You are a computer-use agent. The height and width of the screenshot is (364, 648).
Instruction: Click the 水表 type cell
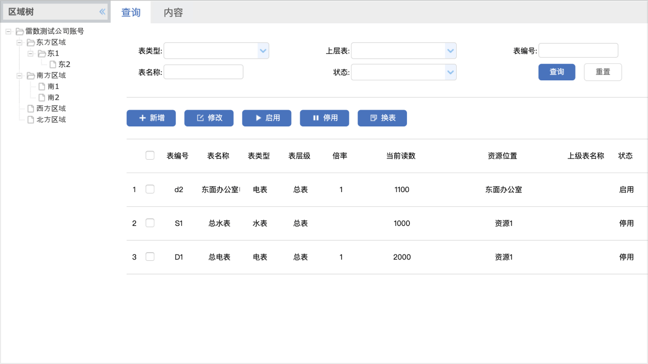(260, 223)
